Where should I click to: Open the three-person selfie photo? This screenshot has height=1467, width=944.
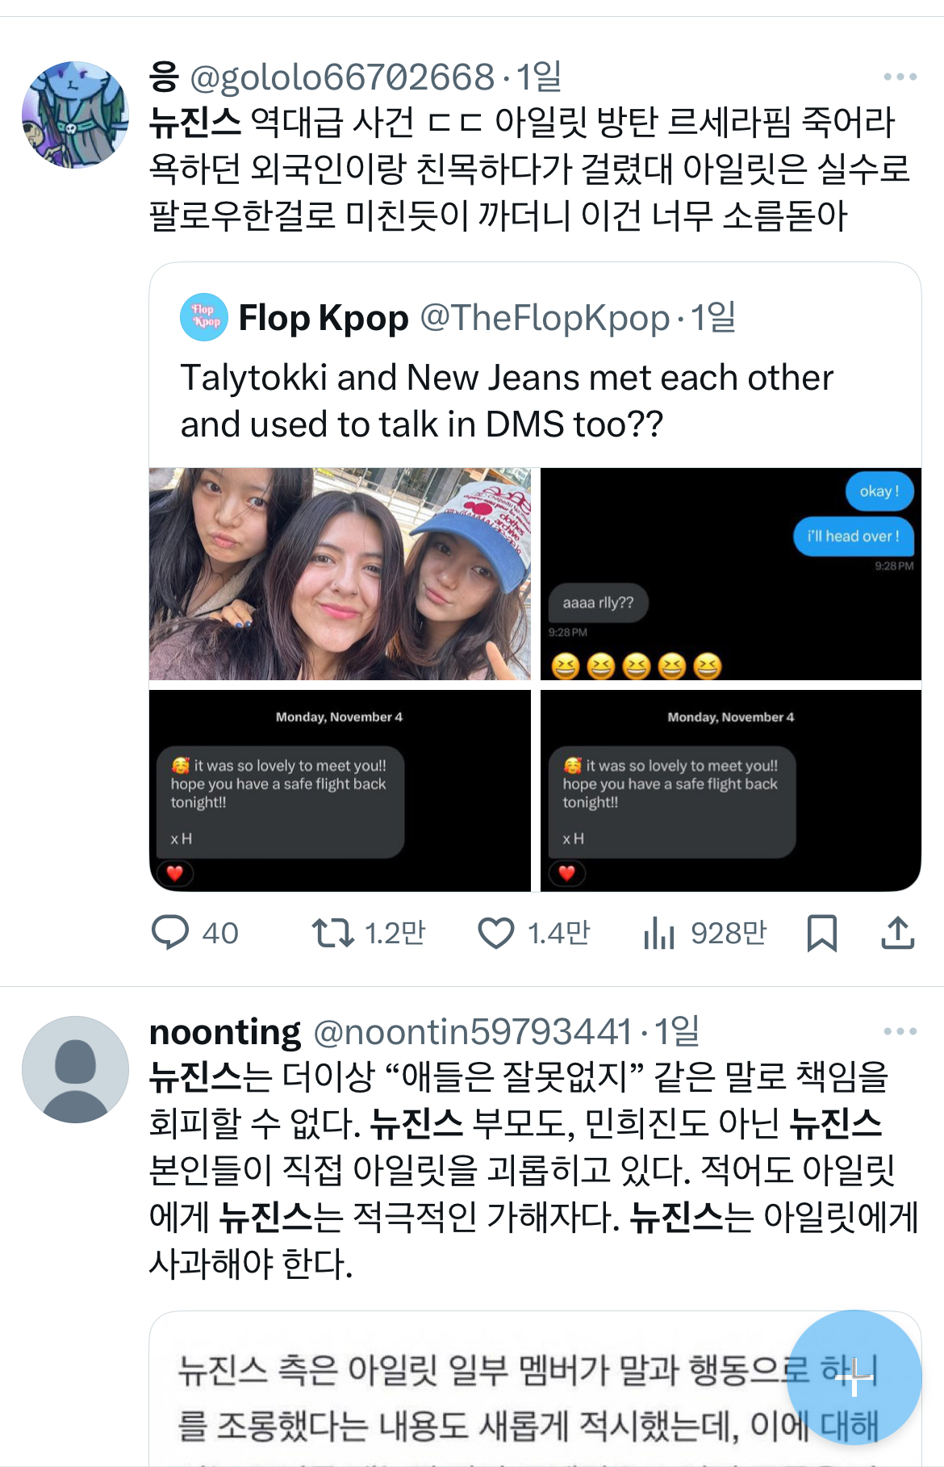click(340, 574)
